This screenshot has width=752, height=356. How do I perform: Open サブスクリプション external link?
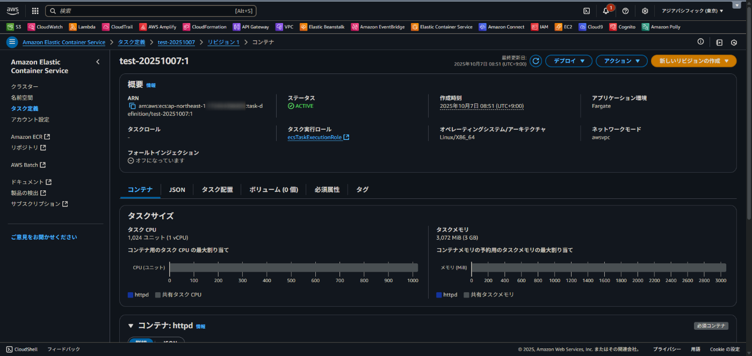pos(39,204)
